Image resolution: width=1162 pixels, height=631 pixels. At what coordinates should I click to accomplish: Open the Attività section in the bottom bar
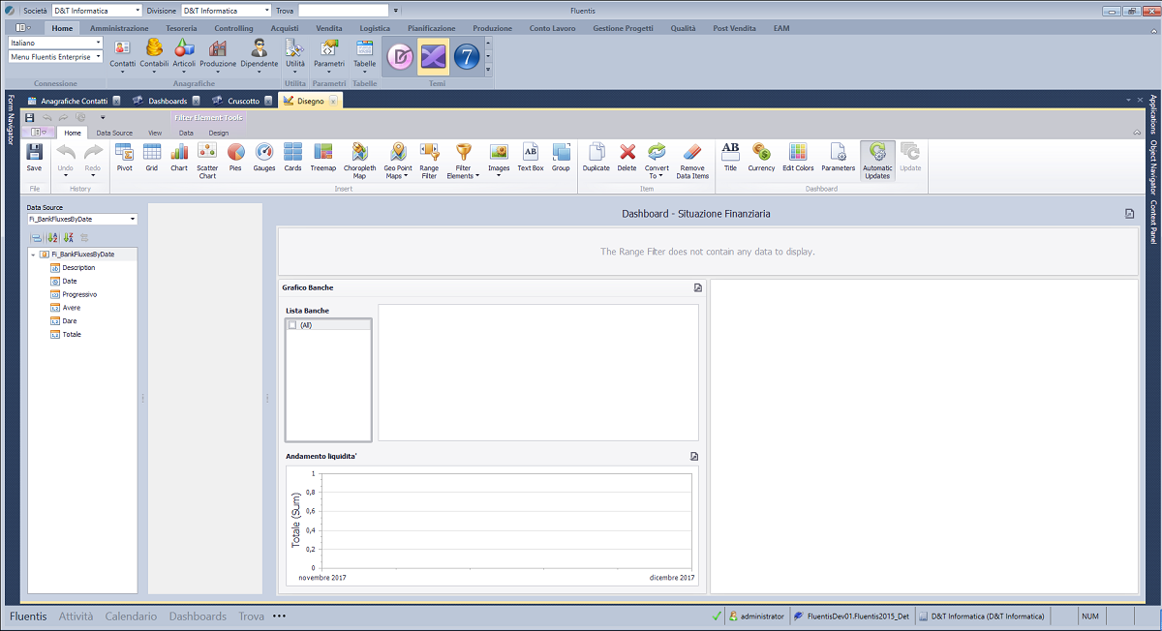click(x=76, y=616)
